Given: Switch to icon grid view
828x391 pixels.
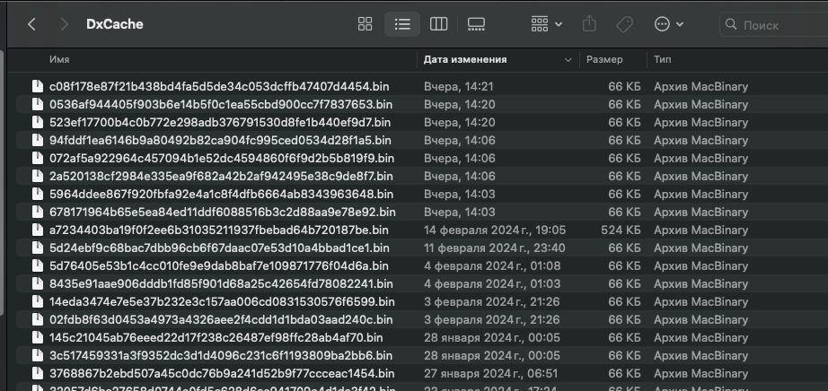Looking at the screenshot, I should click(x=365, y=24).
